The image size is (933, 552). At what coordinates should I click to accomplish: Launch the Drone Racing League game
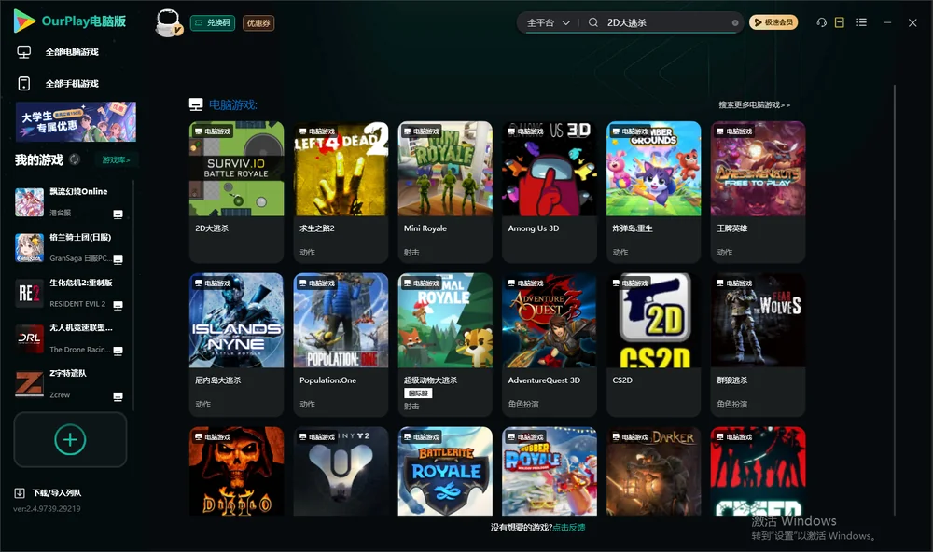(x=70, y=338)
